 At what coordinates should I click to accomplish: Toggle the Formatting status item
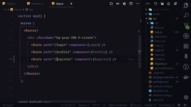pyautogui.click(x=167, y=105)
